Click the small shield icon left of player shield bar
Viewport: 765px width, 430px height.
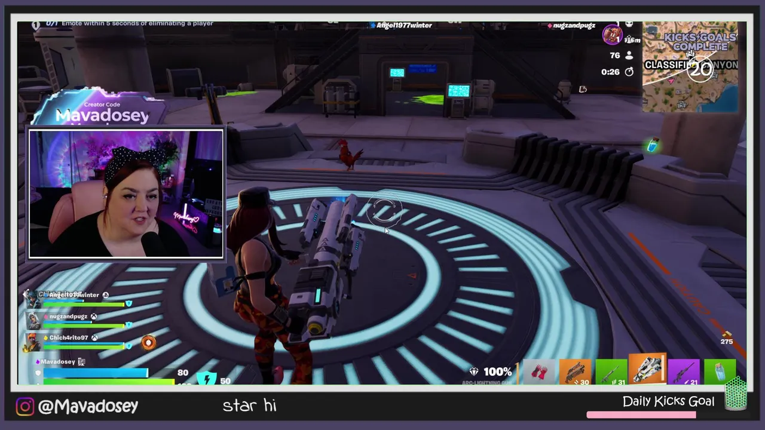coord(39,373)
